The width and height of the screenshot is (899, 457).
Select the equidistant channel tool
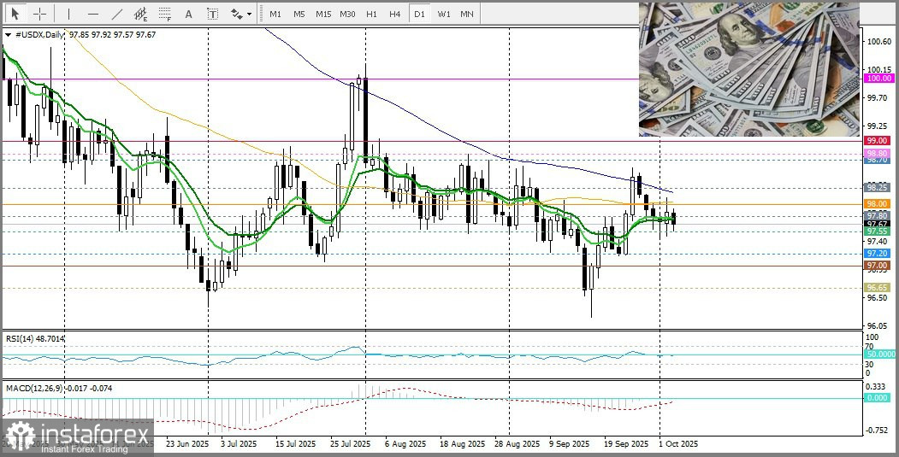tap(141, 14)
